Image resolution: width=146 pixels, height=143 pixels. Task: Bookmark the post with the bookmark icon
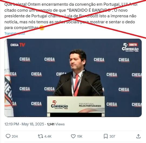[106, 136]
